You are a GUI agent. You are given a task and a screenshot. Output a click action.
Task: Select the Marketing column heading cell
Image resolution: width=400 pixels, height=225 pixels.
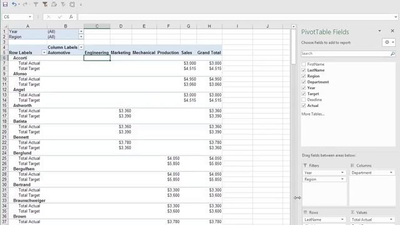coord(121,52)
